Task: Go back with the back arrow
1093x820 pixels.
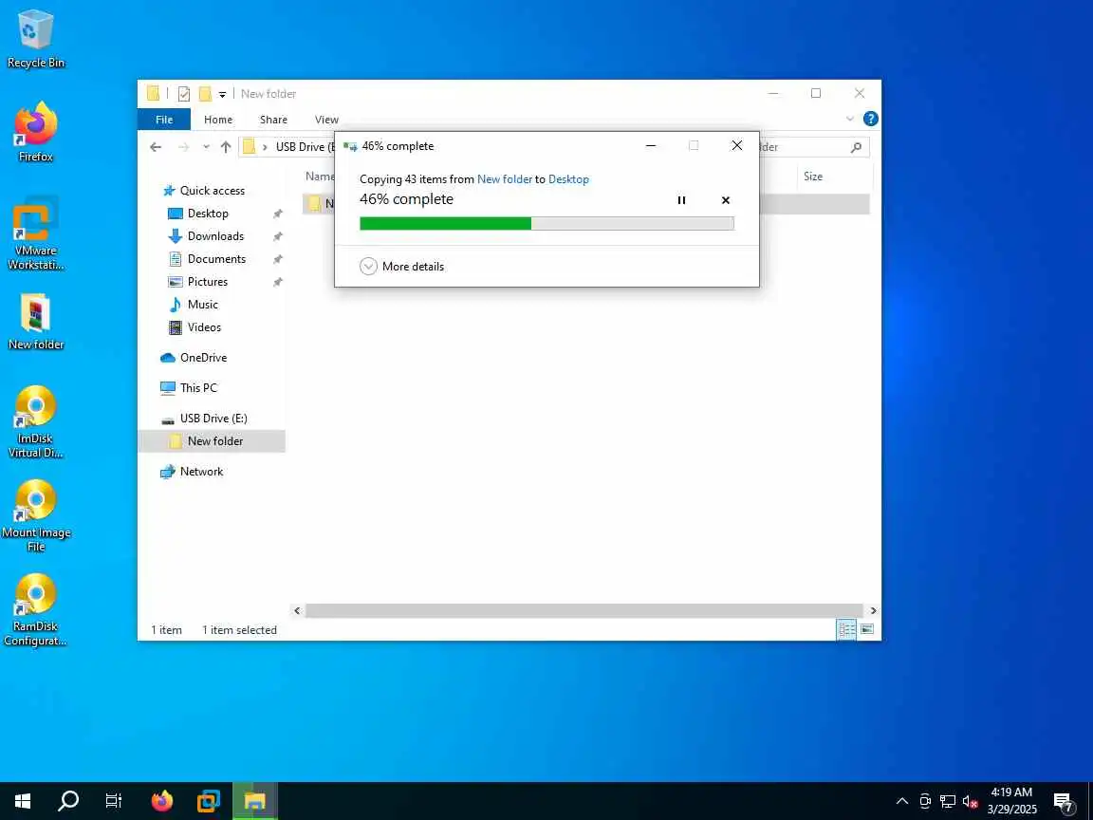Action: pyautogui.click(x=156, y=147)
